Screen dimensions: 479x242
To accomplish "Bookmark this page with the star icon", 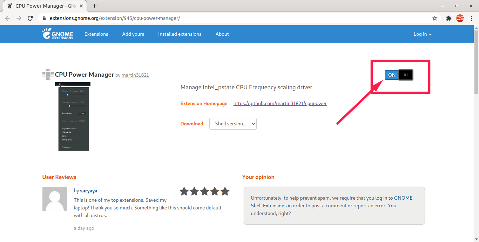I will pyautogui.click(x=435, y=18).
